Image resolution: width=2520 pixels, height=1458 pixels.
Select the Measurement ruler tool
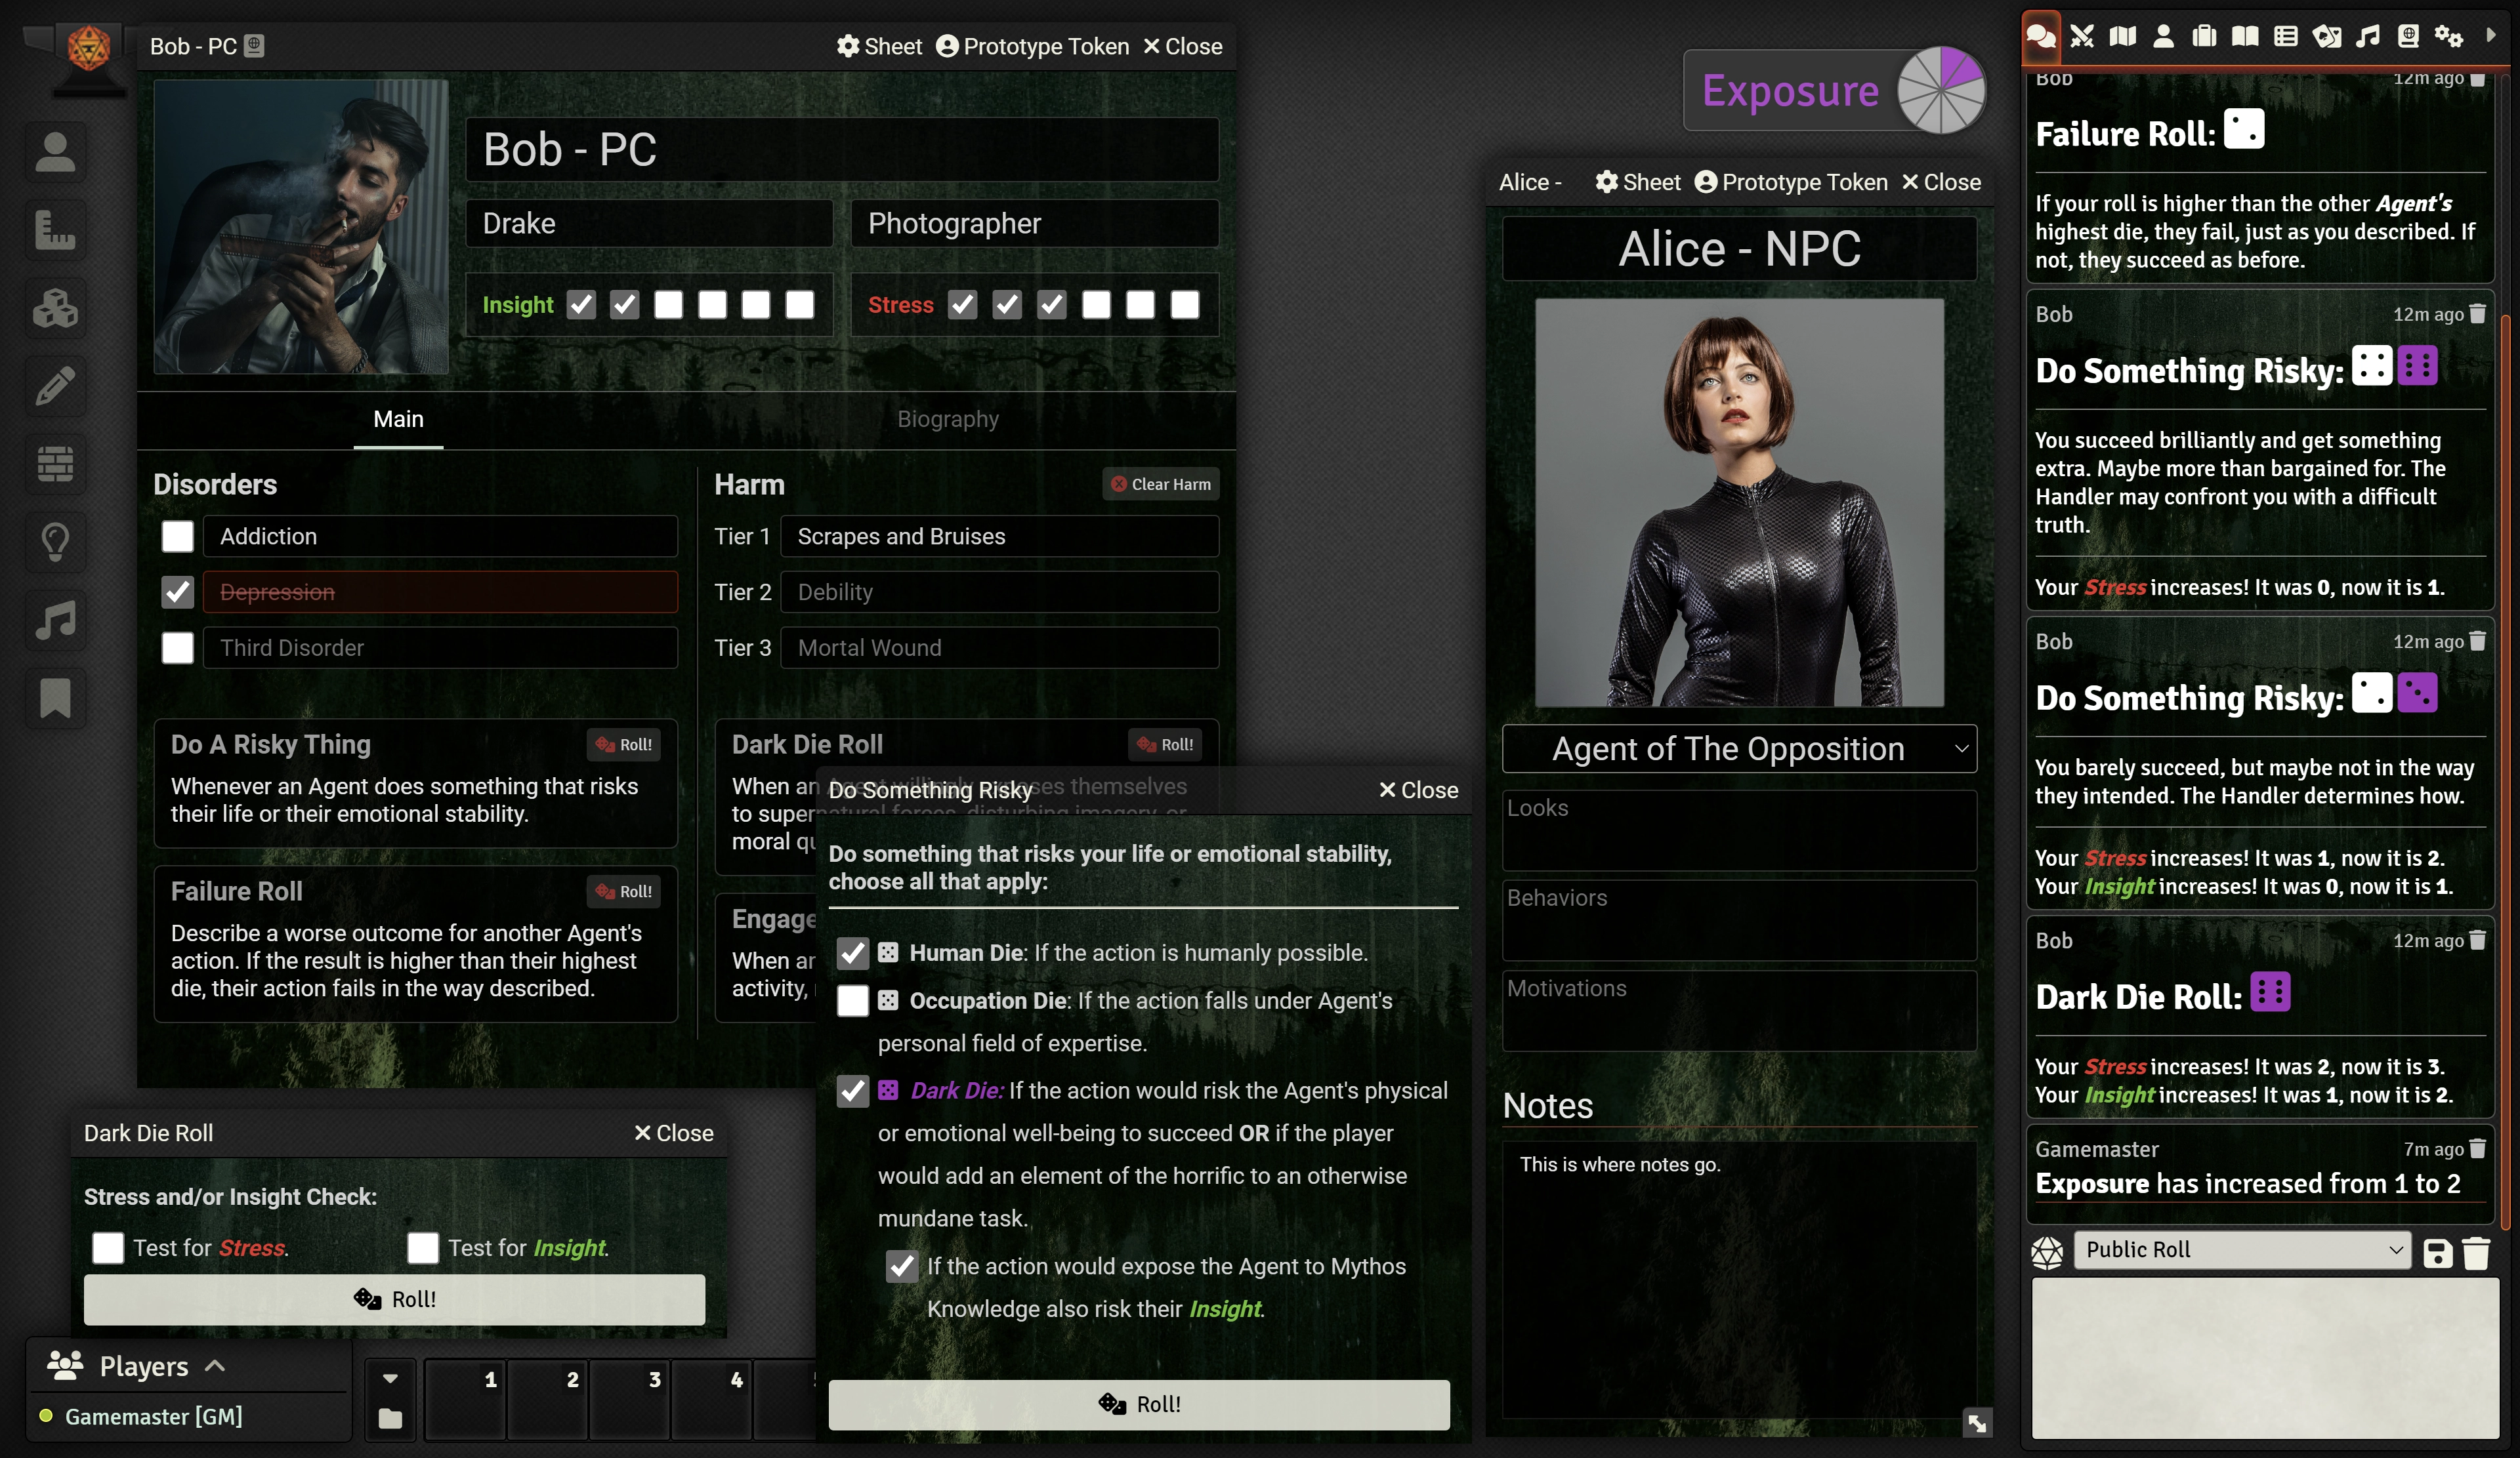55,230
